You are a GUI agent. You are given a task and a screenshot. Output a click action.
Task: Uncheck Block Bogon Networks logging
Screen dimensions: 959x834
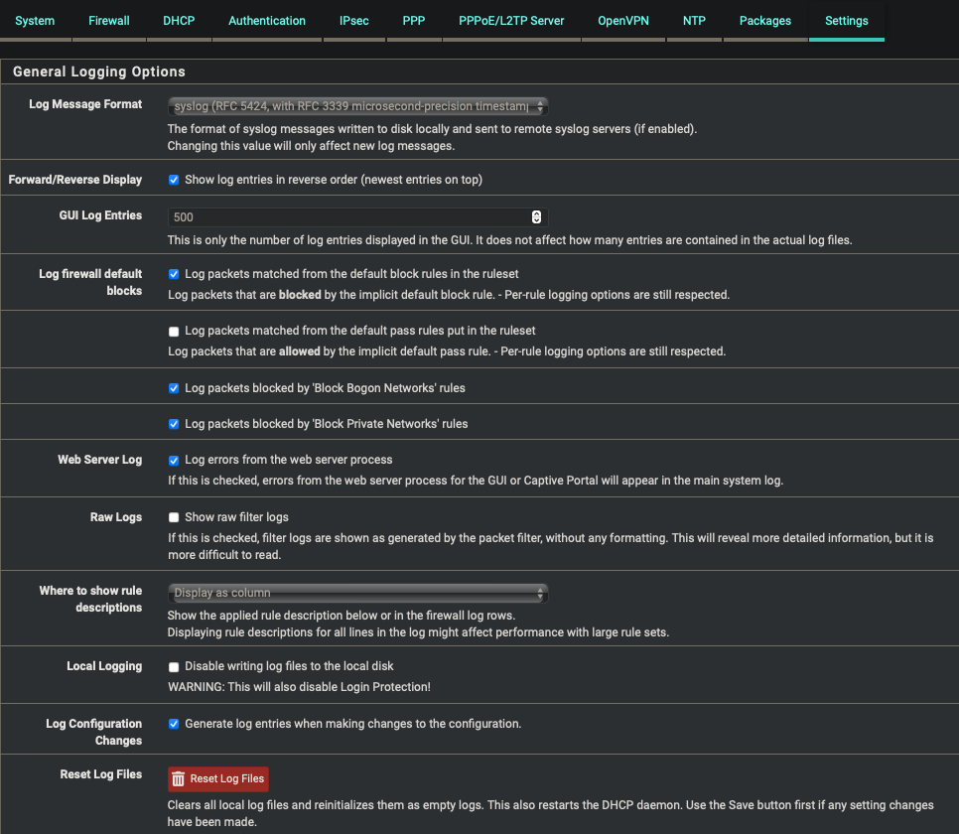click(x=174, y=389)
